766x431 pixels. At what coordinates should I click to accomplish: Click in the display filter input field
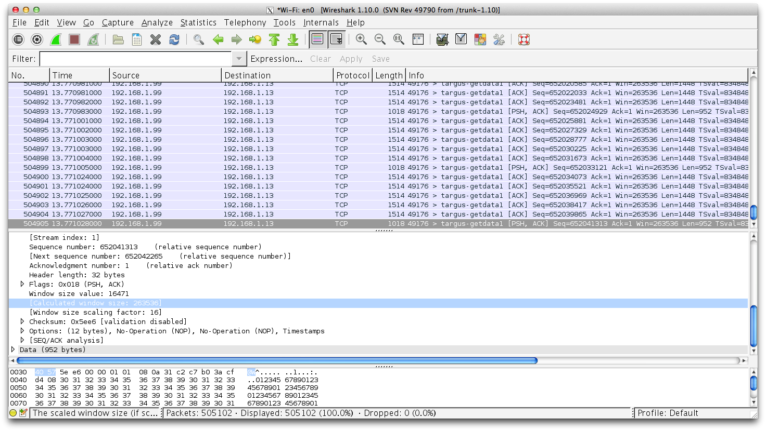135,59
